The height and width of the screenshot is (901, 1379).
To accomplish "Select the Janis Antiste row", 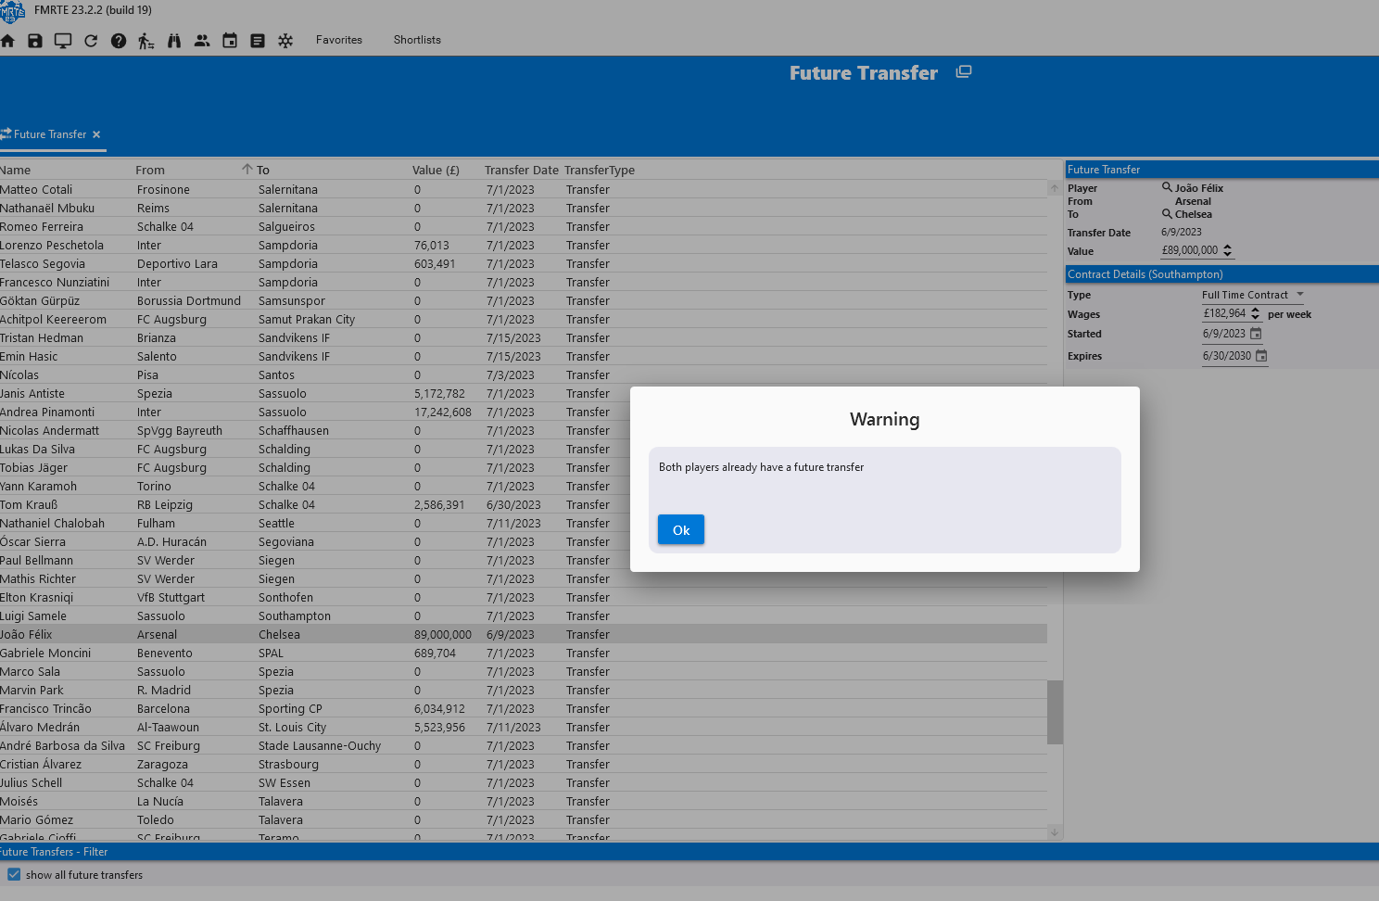I will [524, 393].
